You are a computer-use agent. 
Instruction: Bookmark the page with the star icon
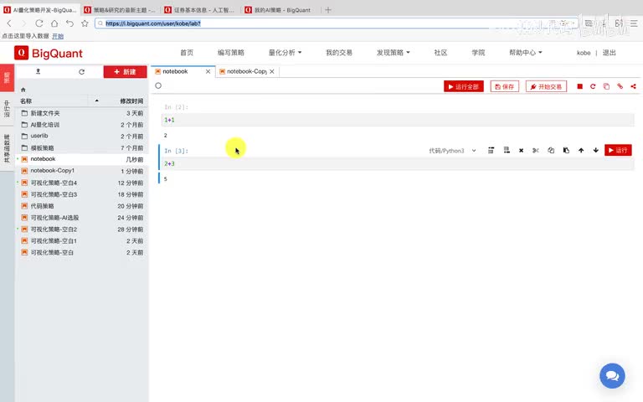tap(85, 23)
